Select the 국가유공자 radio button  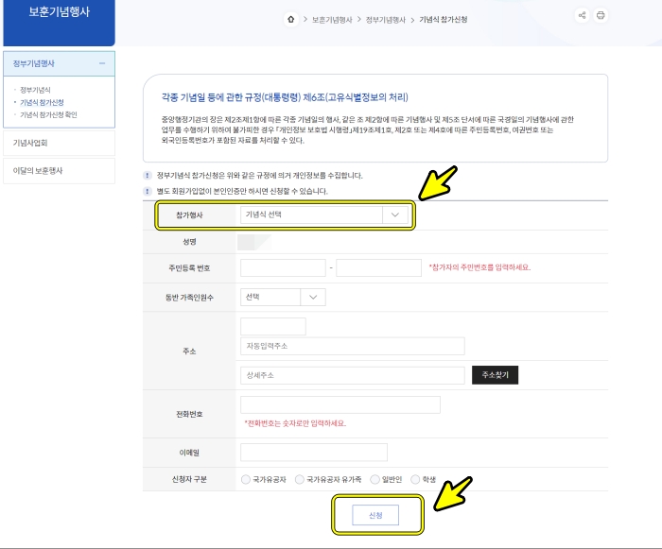(246, 479)
